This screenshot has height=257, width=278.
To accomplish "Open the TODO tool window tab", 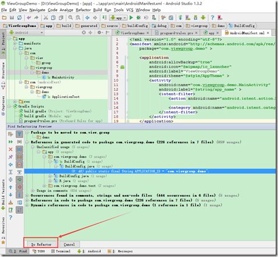I will pos(39,251).
